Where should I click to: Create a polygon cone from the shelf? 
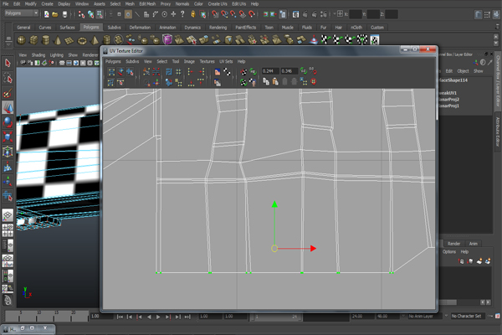click(x=58, y=40)
